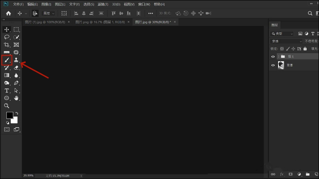Toggle Quick Mask mode

[x=7, y=130]
